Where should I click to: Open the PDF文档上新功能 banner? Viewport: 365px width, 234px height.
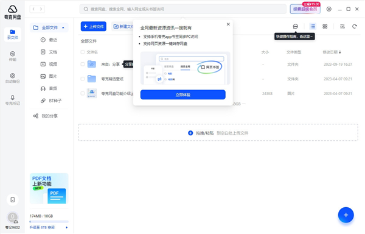point(49,188)
